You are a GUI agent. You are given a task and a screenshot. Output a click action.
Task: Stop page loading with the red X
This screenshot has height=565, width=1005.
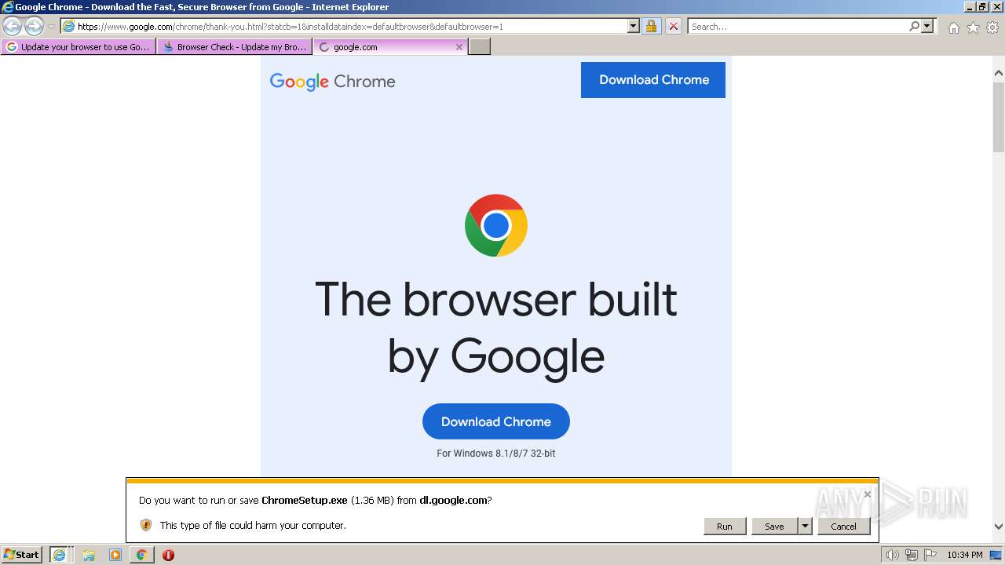(673, 26)
